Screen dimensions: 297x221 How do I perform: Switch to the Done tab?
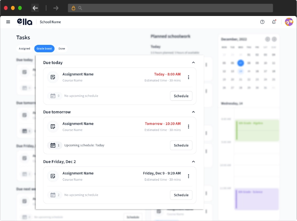(x=62, y=49)
